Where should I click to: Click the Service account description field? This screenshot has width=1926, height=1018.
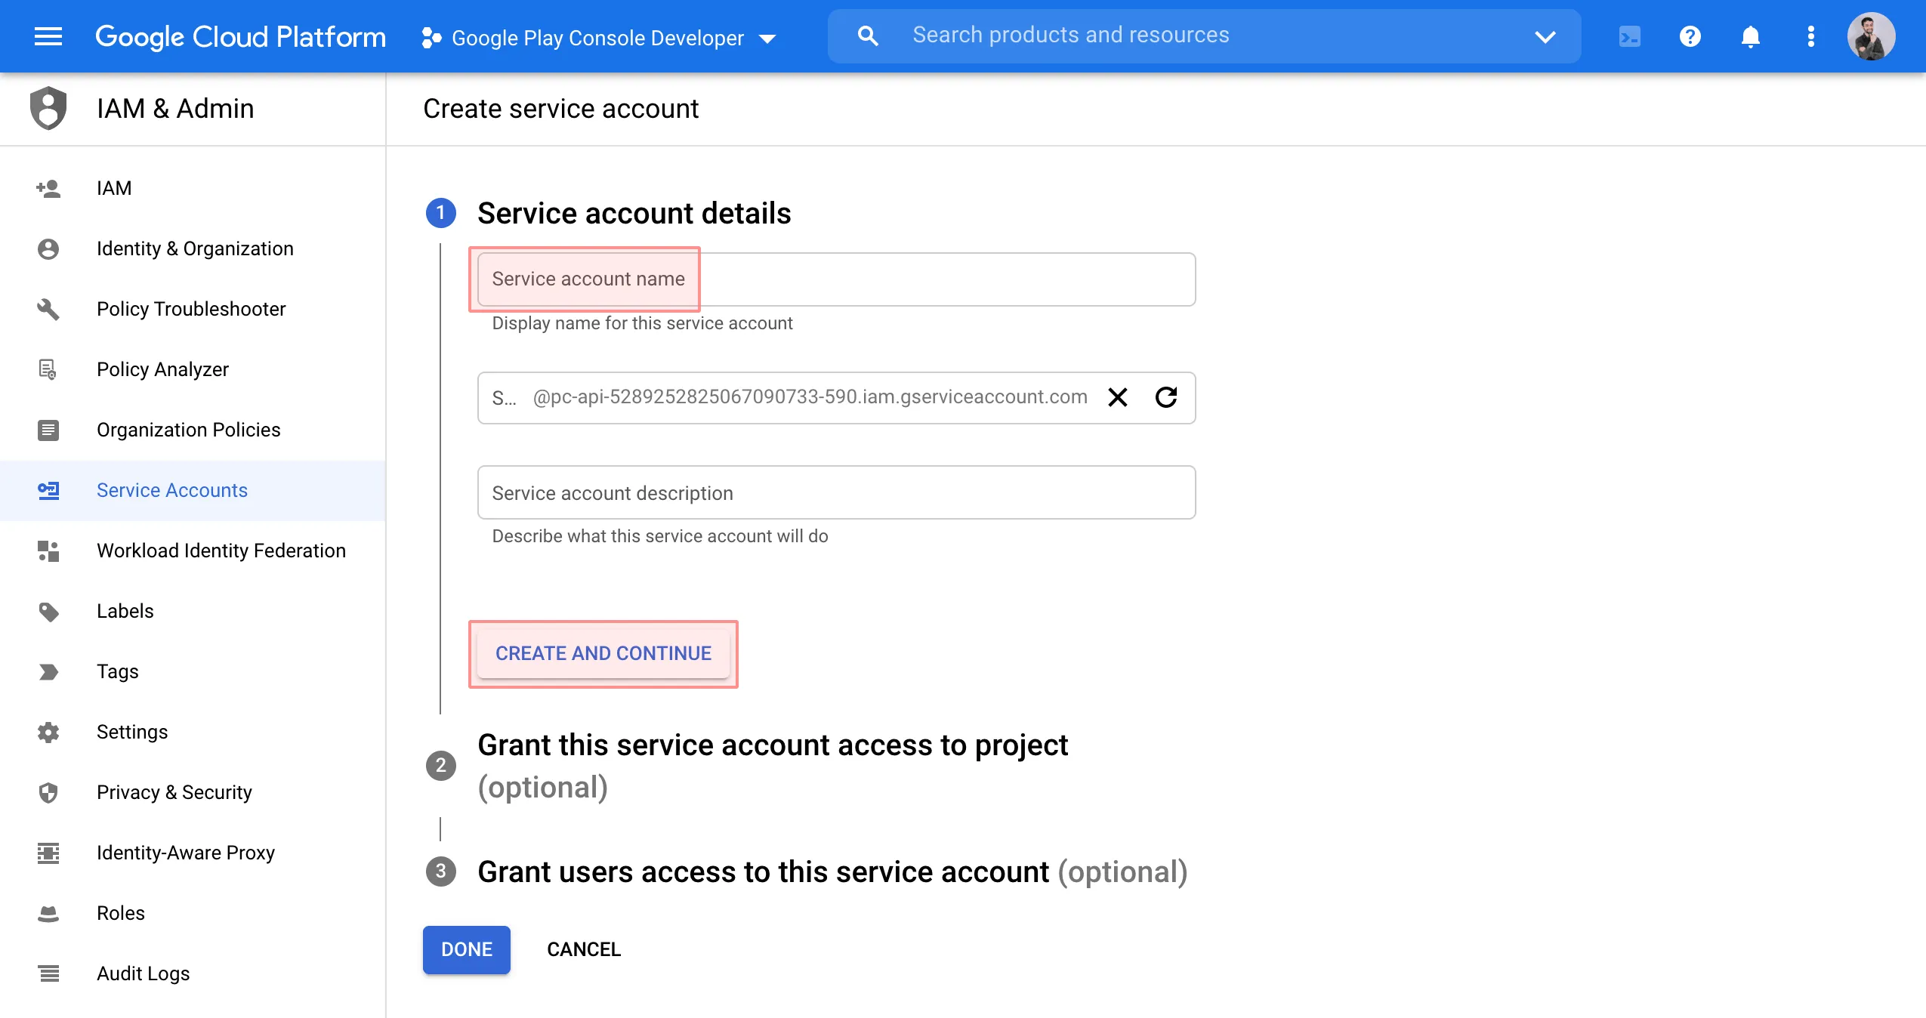[755, 492]
